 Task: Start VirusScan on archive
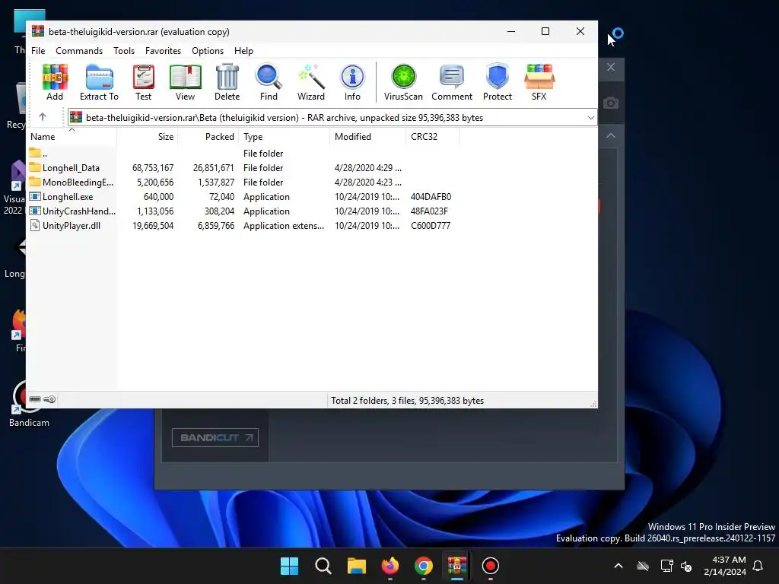click(403, 82)
